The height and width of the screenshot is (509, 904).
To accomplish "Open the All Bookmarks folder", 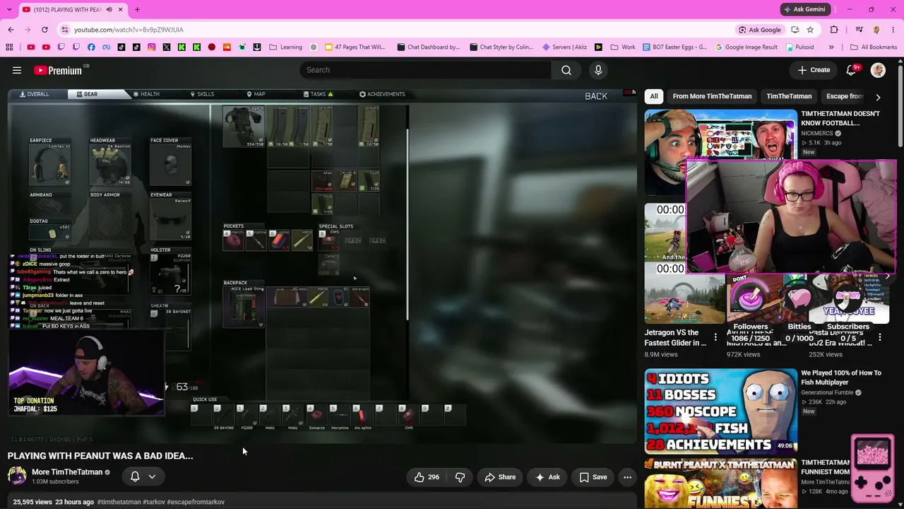I will coord(874,47).
